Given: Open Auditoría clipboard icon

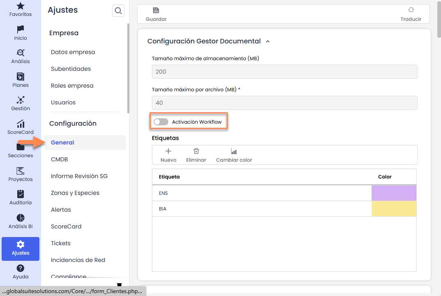Looking at the screenshot, I should [21, 194].
